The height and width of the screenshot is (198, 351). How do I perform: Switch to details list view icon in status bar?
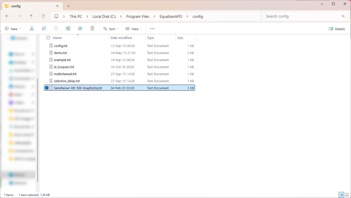click(341, 195)
